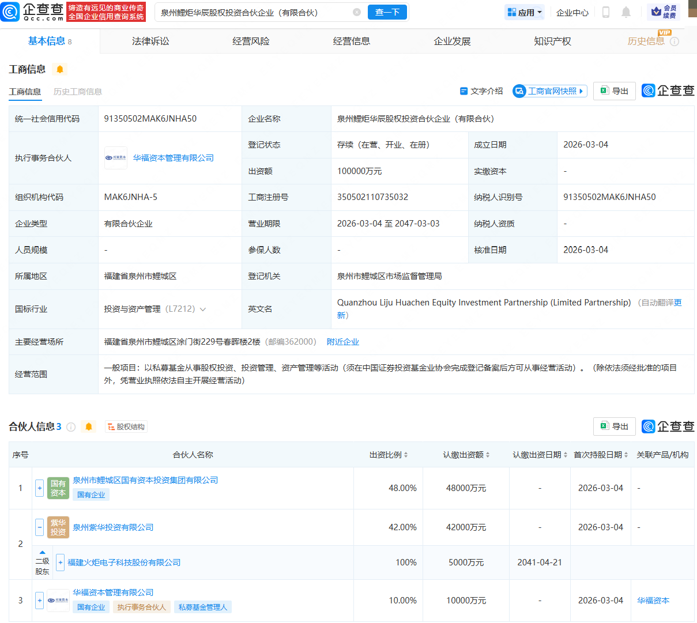Expand 福建火炬电子科技 sub-shareholder row
697x623 pixels.
[x=60, y=562]
